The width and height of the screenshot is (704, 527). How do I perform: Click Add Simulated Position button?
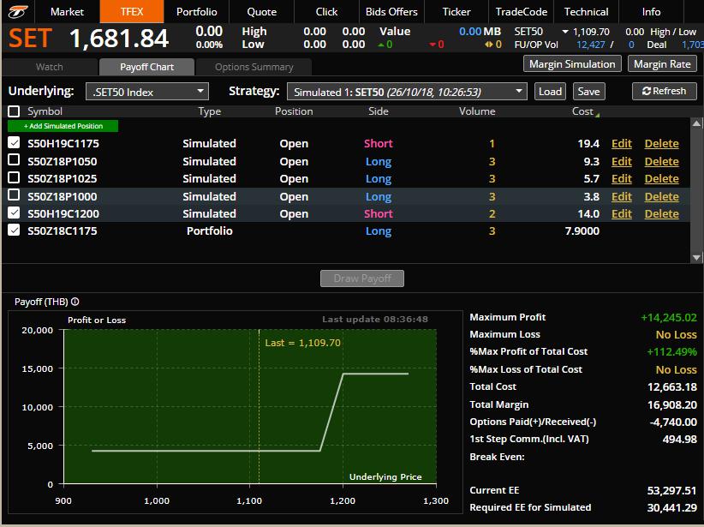63,126
